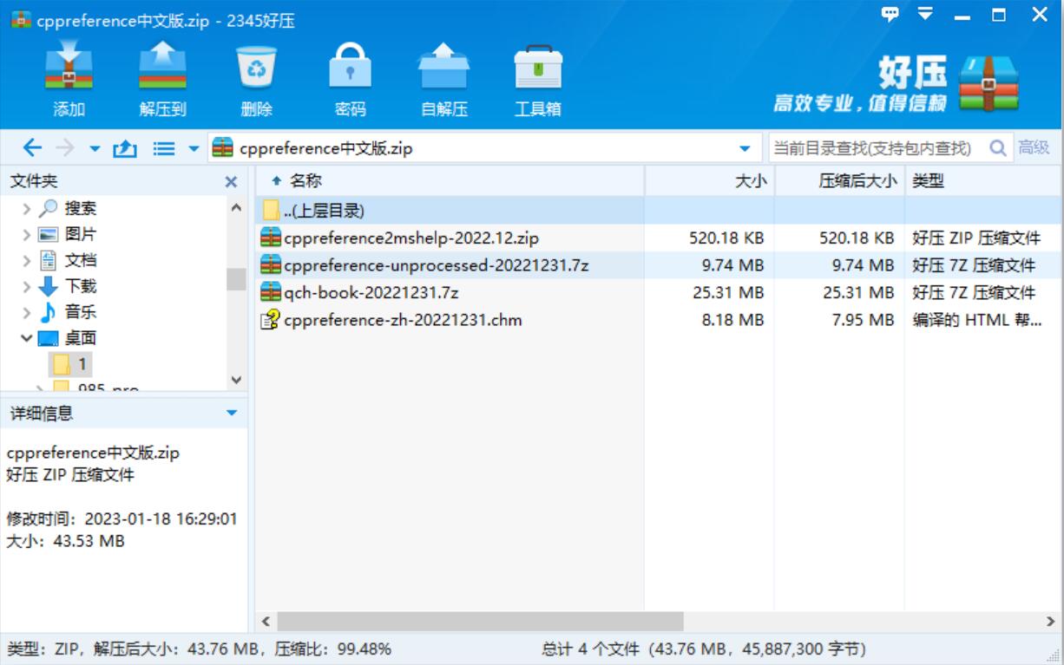The width and height of the screenshot is (1064, 665).
Task: Click the file list scroll-right arrow
Action: pos(1050,622)
